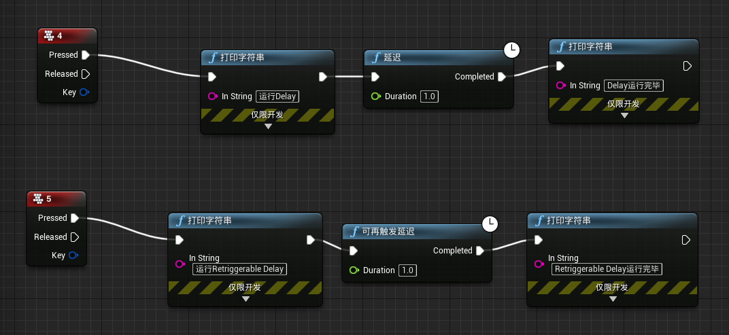Click the Completed pin on 延迟 node
The width and height of the screenshot is (729, 335).
pyautogui.click(x=501, y=77)
